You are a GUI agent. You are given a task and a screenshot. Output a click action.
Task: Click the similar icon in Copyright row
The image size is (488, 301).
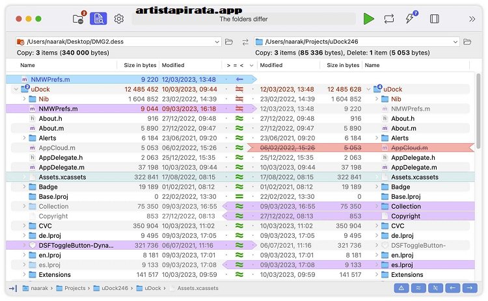pos(239,216)
